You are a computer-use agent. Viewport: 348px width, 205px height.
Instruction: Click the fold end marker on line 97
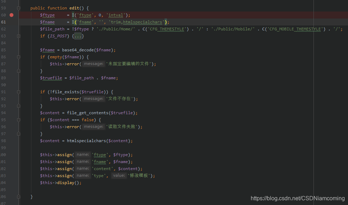pyautogui.click(x=18, y=134)
